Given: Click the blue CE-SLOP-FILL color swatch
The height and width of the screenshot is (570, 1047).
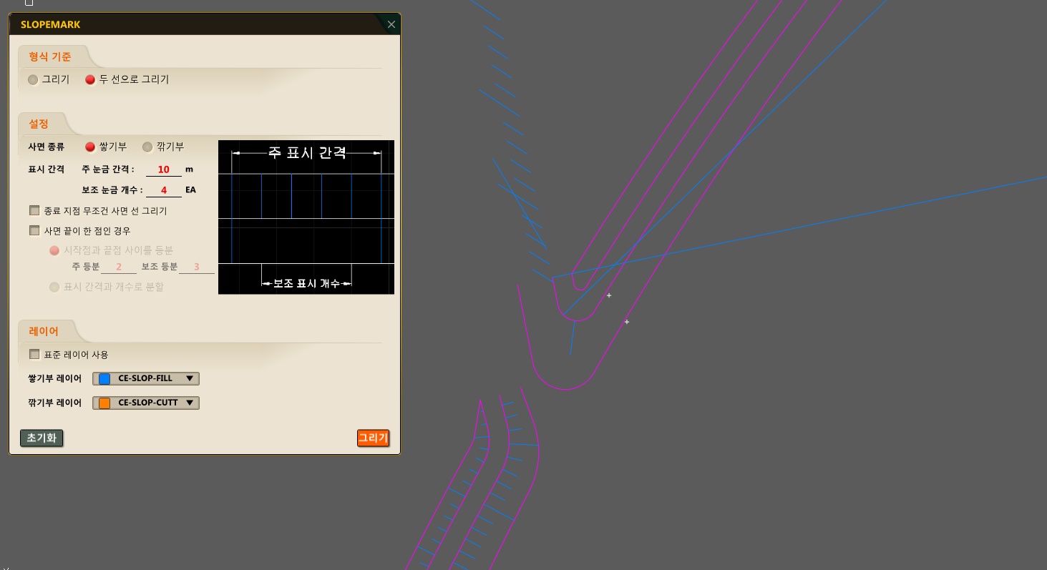Looking at the screenshot, I should pos(104,379).
